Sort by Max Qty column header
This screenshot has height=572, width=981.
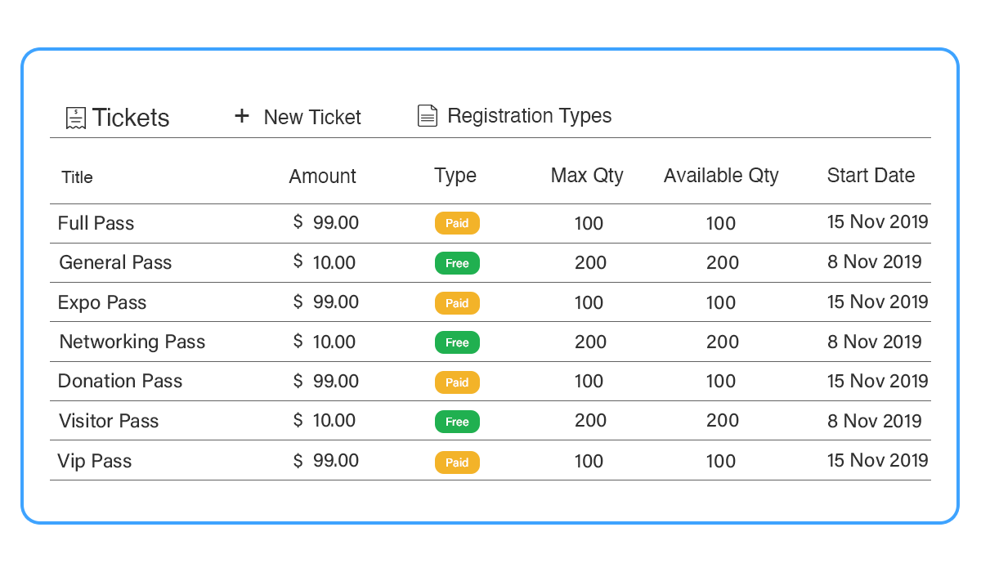[587, 176]
